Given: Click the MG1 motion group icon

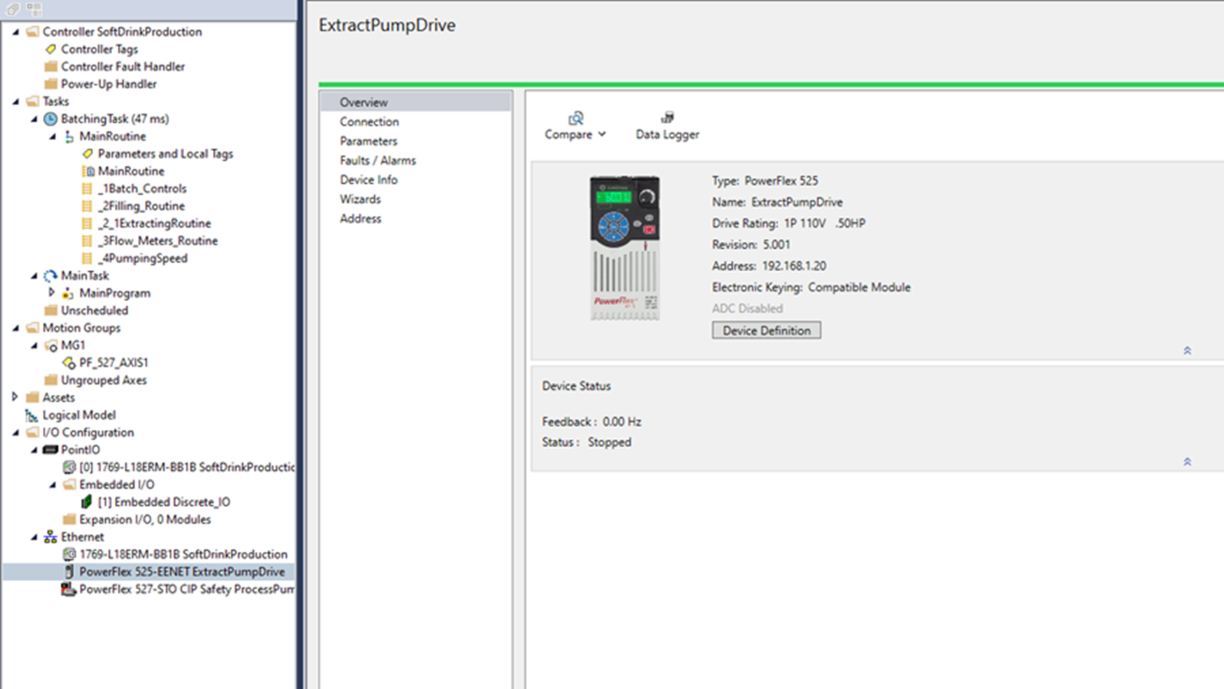Looking at the screenshot, I should [x=51, y=346].
